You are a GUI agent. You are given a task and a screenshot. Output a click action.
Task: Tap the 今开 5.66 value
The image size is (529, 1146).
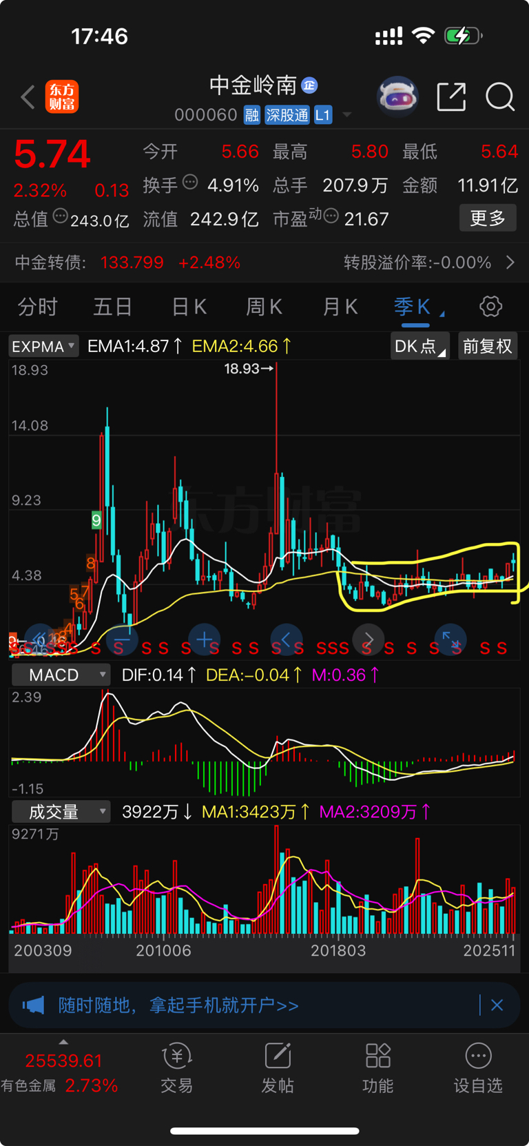pyautogui.click(x=240, y=152)
